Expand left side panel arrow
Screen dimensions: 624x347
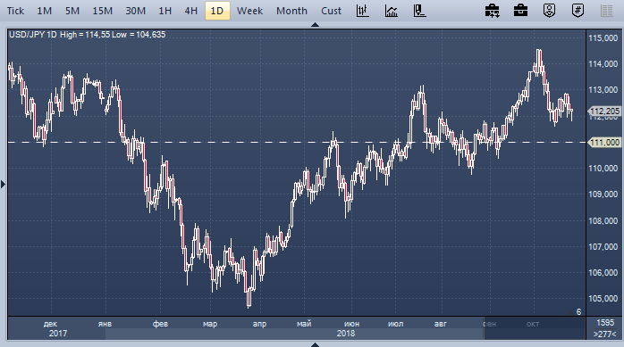click(3, 184)
